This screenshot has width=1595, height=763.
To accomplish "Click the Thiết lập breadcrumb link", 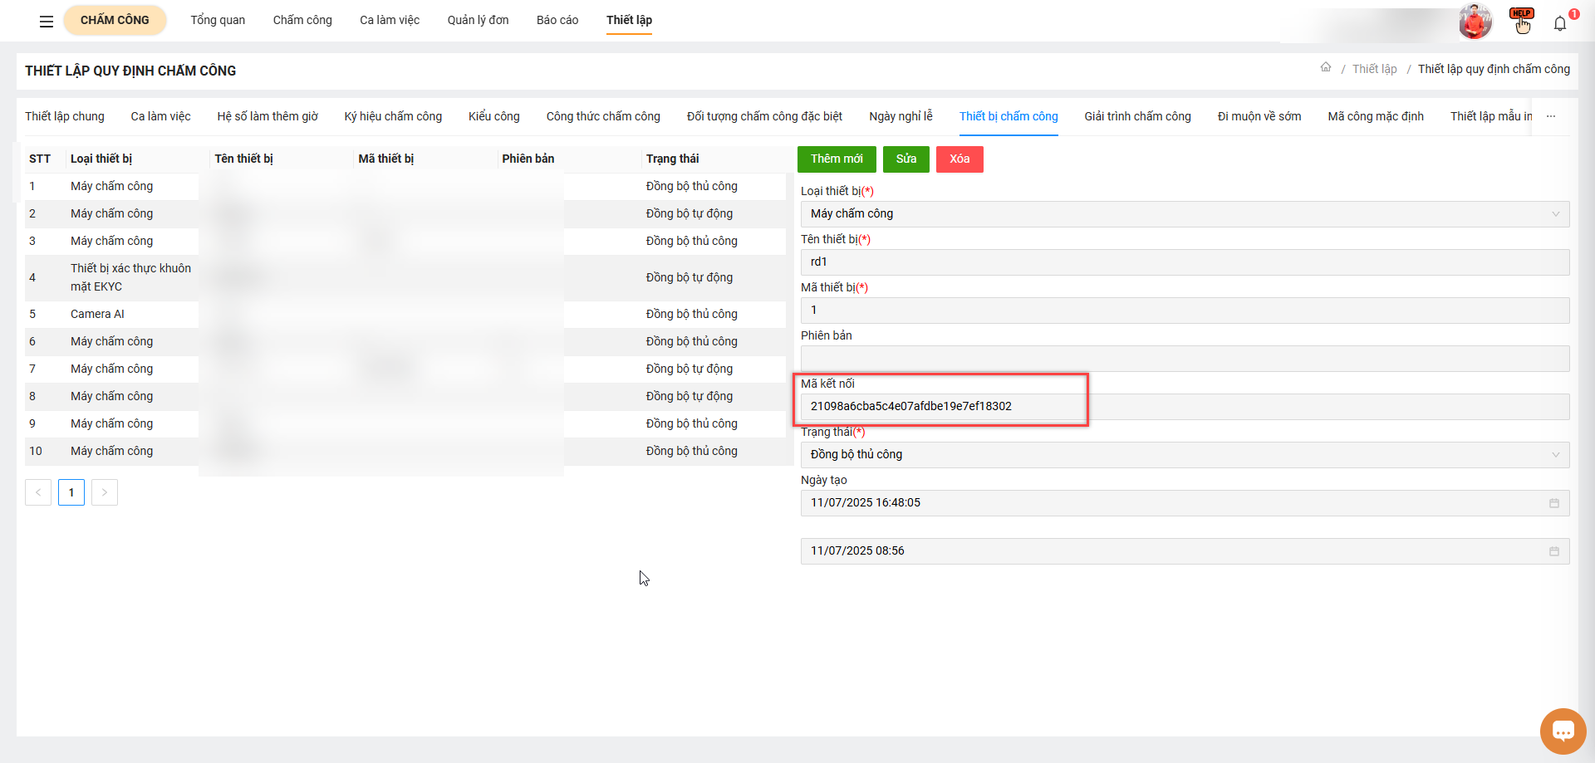I will pos(1374,69).
